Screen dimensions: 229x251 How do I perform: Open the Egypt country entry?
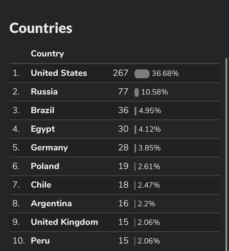pyautogui.click(x=114, y=129)
